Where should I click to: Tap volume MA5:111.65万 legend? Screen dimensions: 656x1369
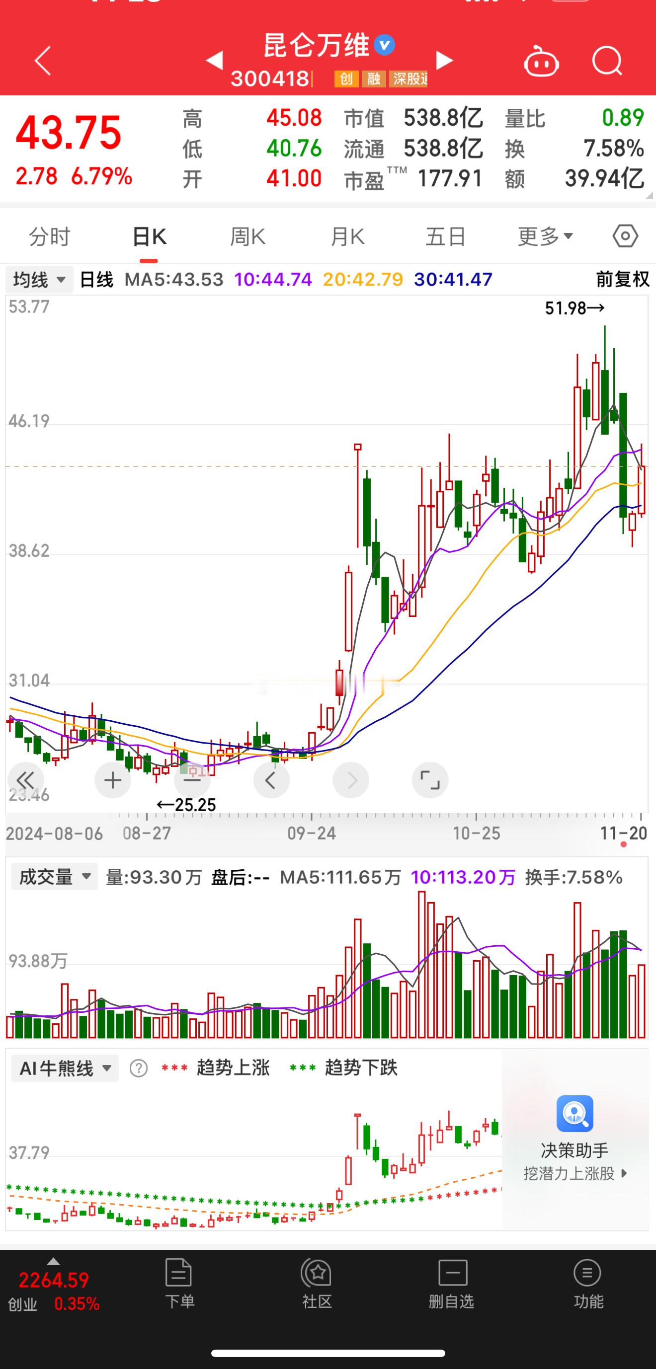click(341, 877)
